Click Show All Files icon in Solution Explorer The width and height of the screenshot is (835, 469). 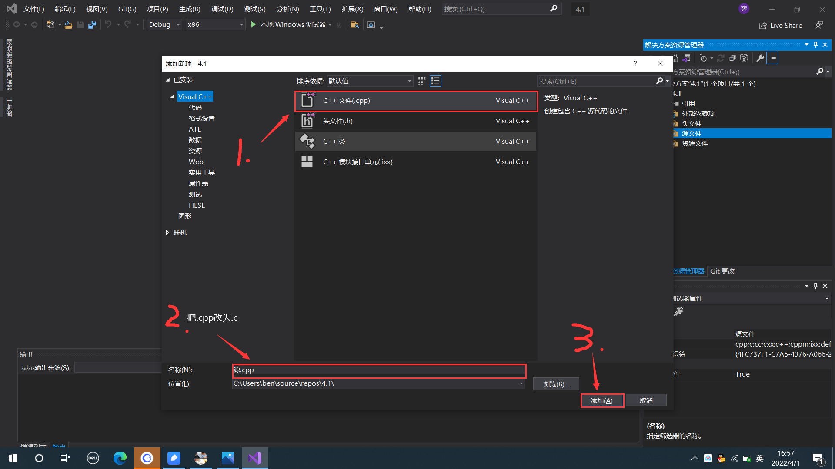744,58
